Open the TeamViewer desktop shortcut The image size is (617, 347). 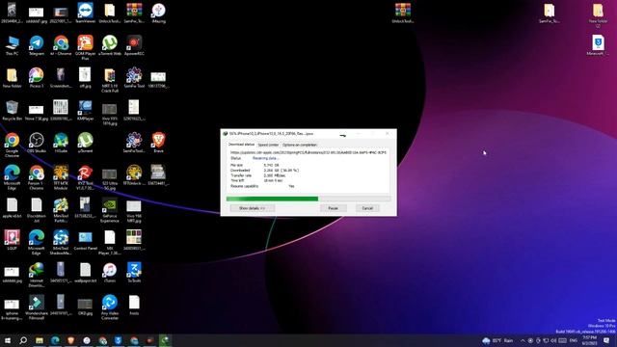coord(85,13)
